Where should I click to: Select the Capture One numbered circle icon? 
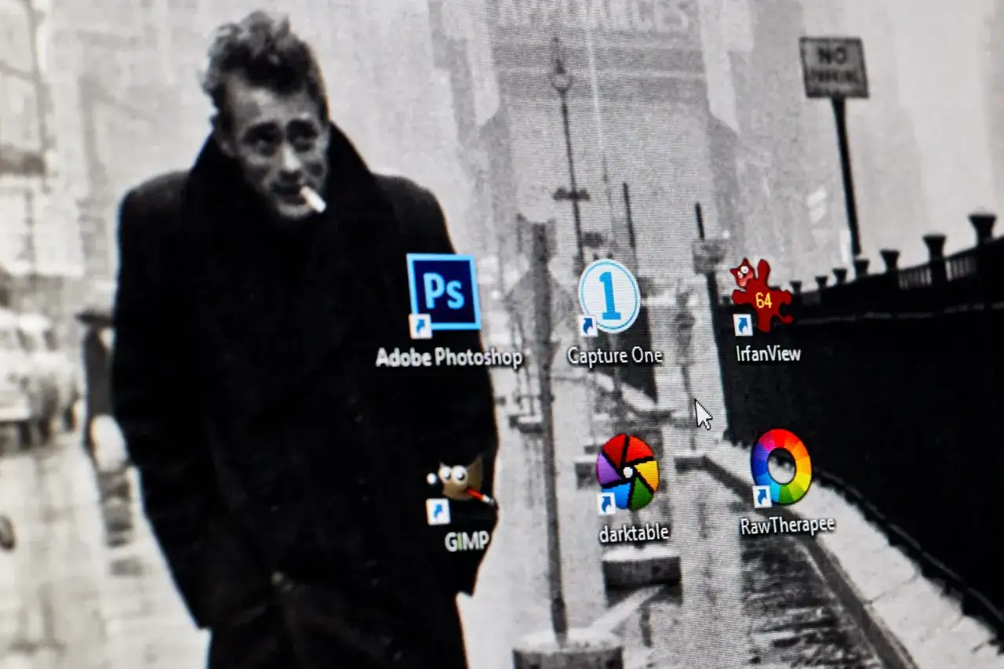click(x=609, y=296)
